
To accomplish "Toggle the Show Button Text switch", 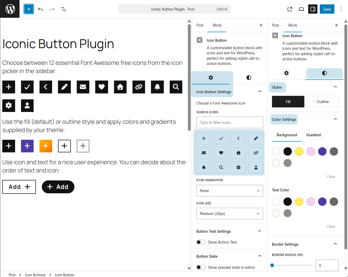I will [201, 242].
